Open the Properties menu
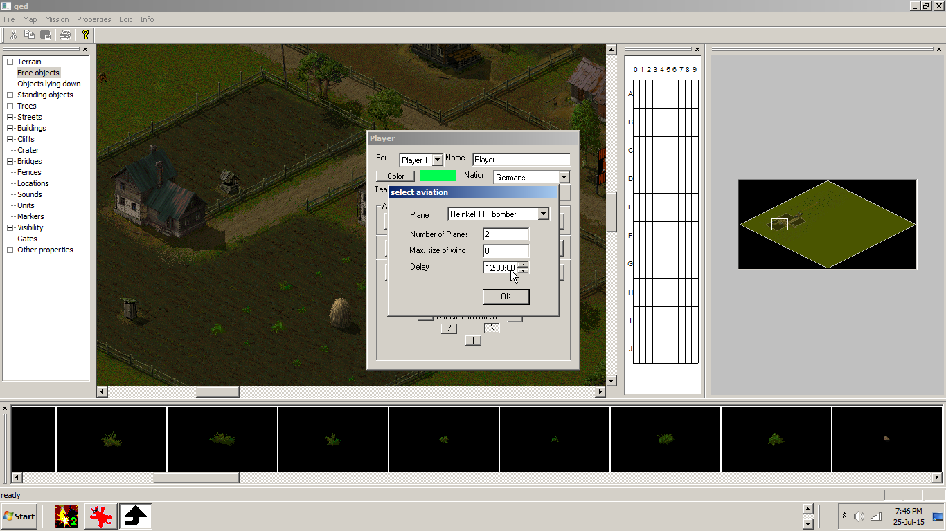The width and height of the screenshot is (946, 531). point(93,19)
